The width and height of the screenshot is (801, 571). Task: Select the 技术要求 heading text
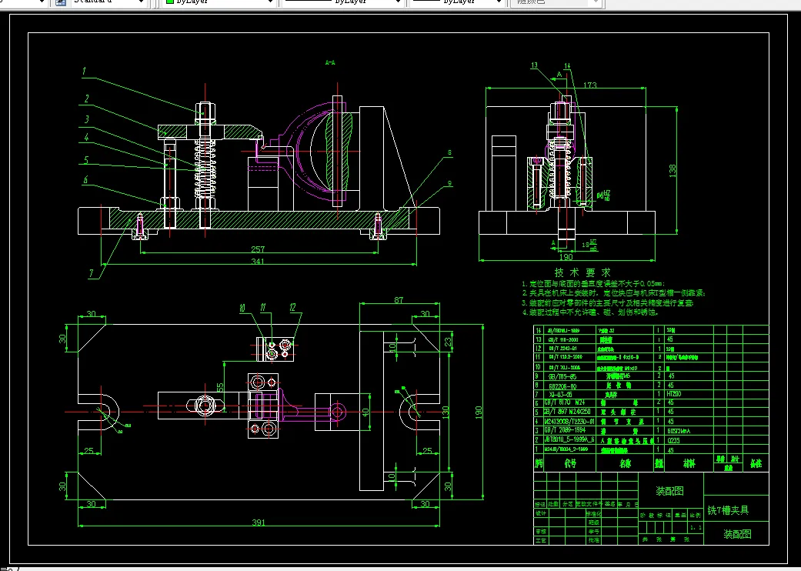(x=582, y=272)
